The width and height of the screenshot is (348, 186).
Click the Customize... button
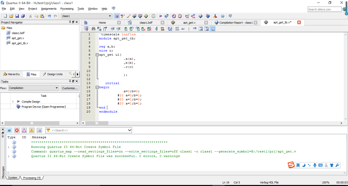(x=70, y=88)
